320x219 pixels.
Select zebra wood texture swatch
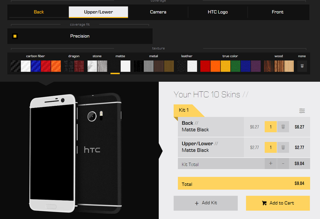(279, 66)
